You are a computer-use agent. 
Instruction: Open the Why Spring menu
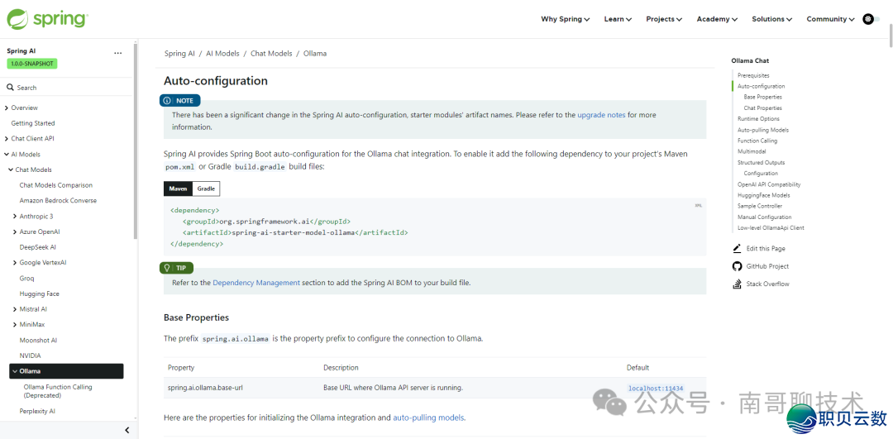[565, 19]
